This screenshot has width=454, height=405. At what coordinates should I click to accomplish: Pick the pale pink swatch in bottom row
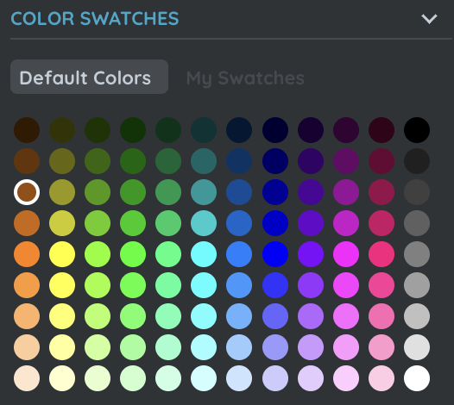click(x=381, y=378)
